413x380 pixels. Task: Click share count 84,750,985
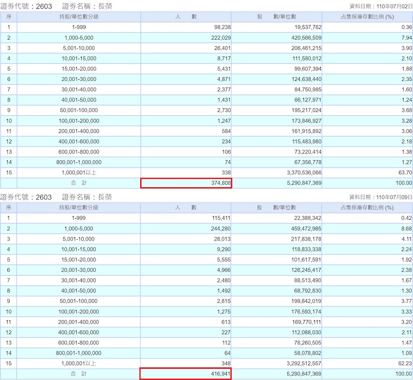tap(308, 90)
